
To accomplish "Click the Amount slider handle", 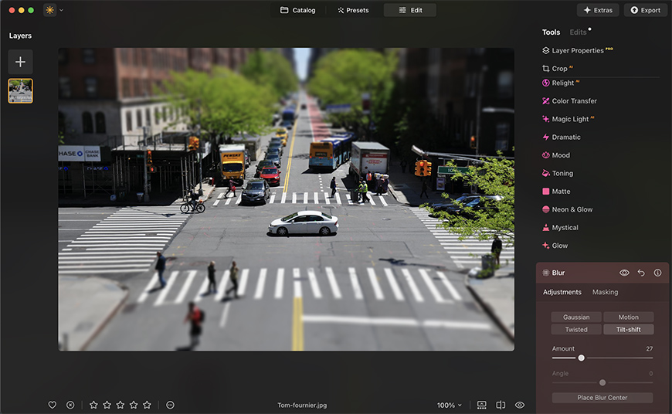I will (x=581, y=358).
